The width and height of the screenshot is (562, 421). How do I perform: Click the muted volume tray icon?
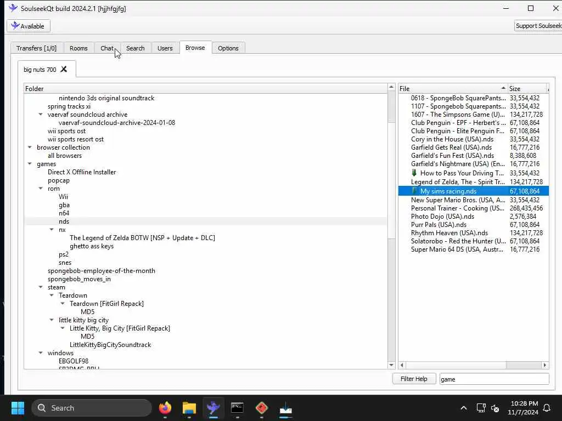495,408
